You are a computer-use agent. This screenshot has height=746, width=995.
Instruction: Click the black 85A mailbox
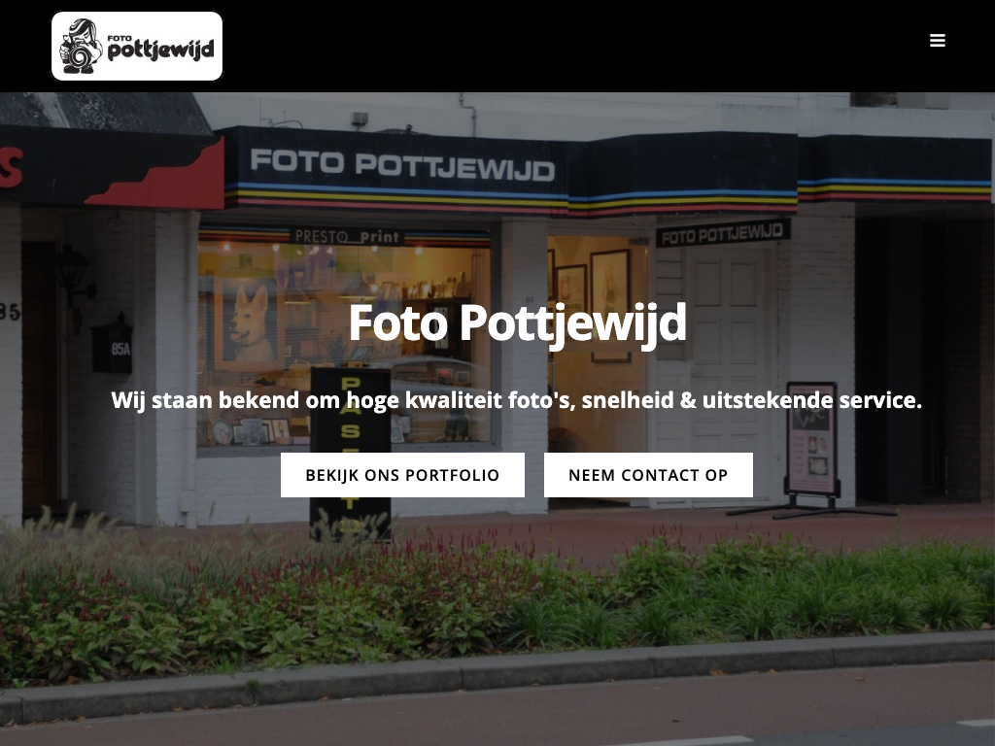coord(113,345)
